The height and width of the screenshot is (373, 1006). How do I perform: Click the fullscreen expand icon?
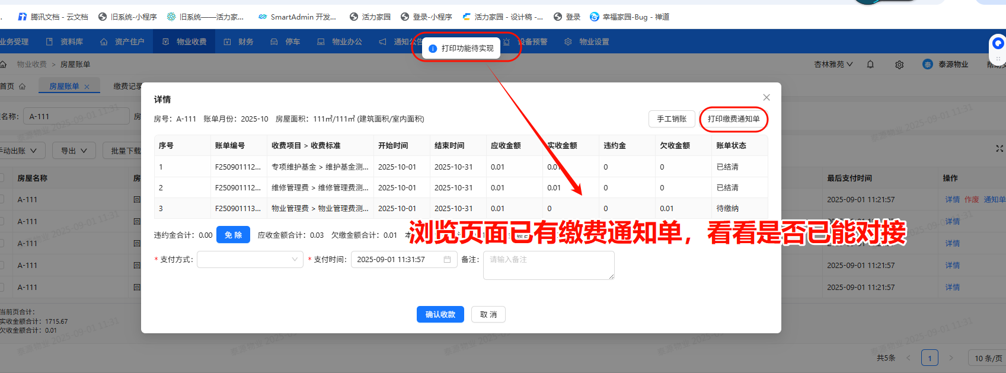pyautogui.click(x=999, y=148)
